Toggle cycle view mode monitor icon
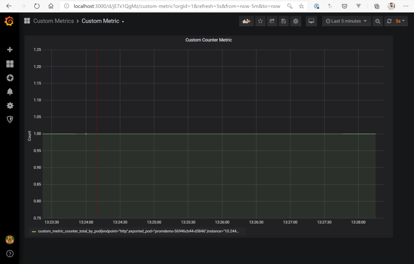 (x=311, y=21)
